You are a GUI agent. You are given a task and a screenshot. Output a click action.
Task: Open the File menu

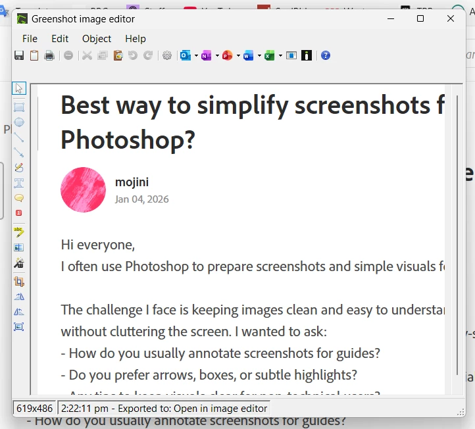(30, 39)
